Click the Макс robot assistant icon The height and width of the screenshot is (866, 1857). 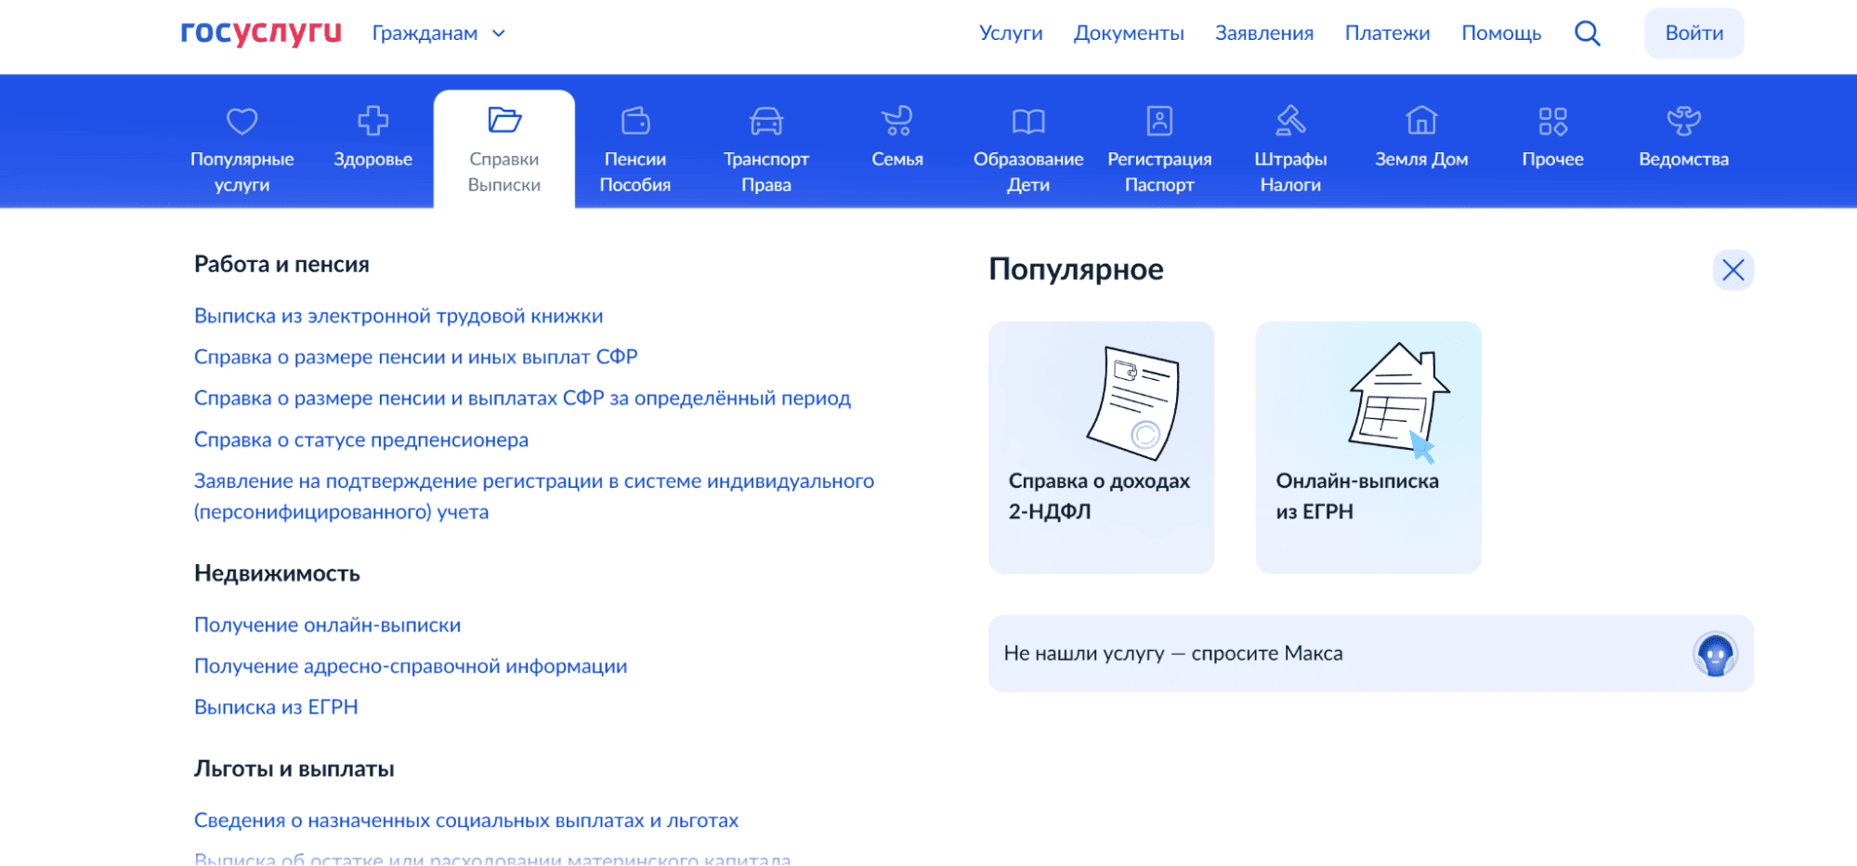coord(1715,654)
